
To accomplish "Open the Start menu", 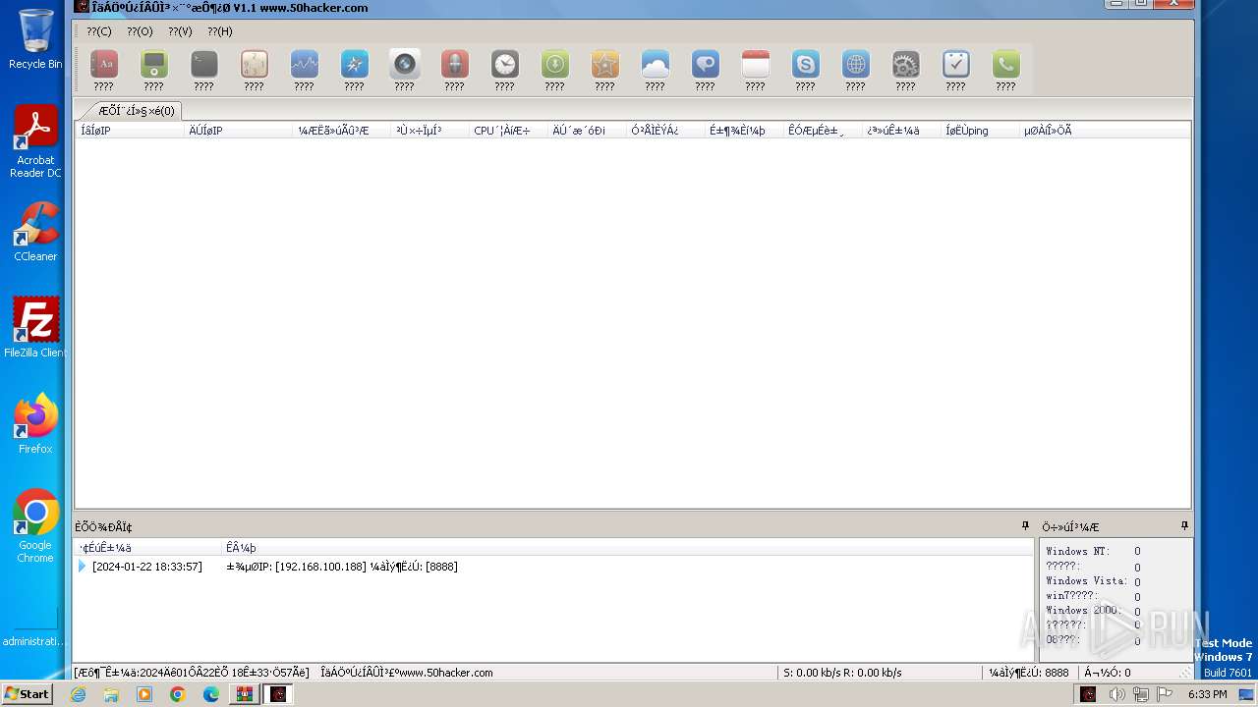I will point(27,694).
